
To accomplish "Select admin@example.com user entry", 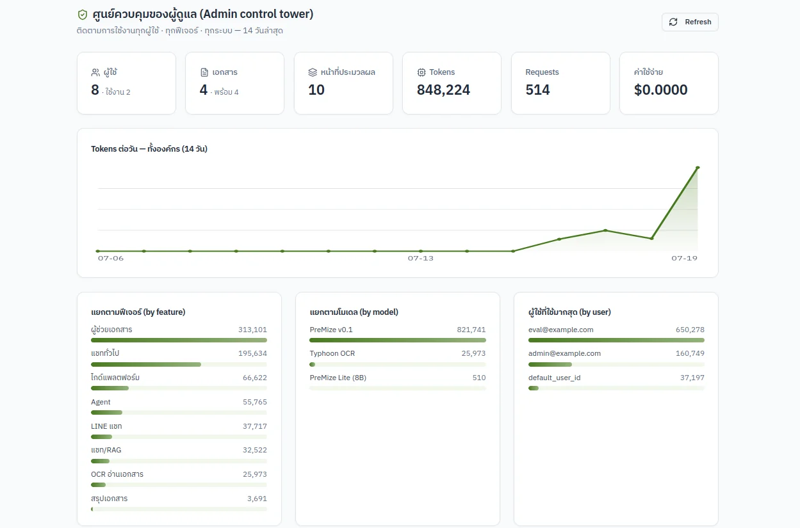I will (616, 358).
